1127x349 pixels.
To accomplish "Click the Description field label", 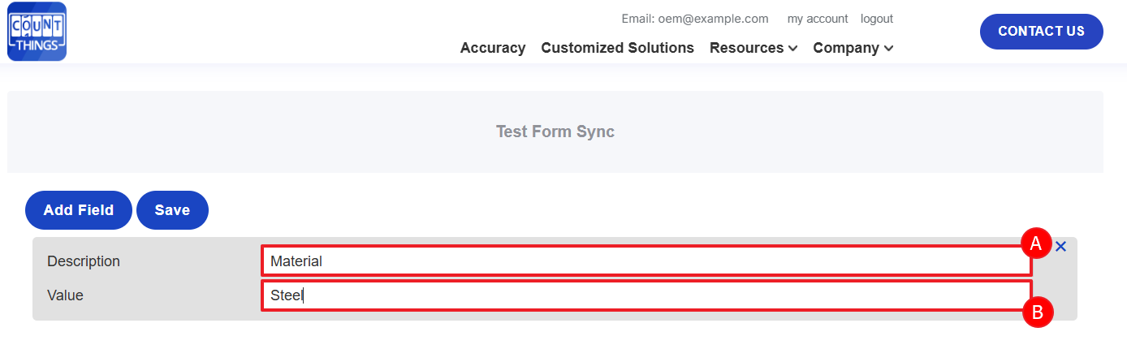I will 84,261.
